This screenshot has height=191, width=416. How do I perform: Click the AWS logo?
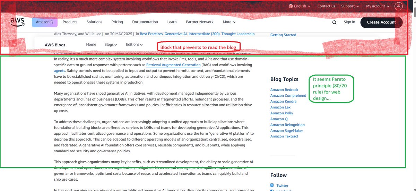17,22
